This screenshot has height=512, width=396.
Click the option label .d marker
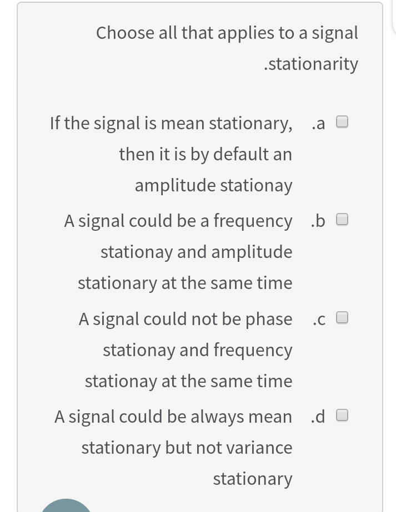(x=318, y=416)
